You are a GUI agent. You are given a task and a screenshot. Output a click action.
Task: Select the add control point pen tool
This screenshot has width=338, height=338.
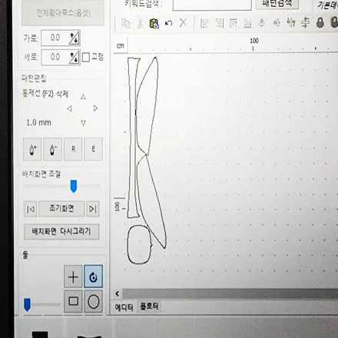tap(32, 149)
